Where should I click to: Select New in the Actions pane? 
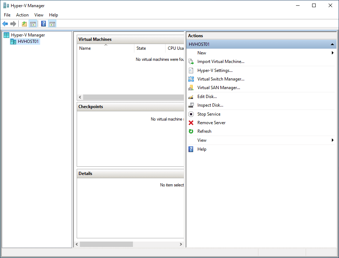[202, 53]
